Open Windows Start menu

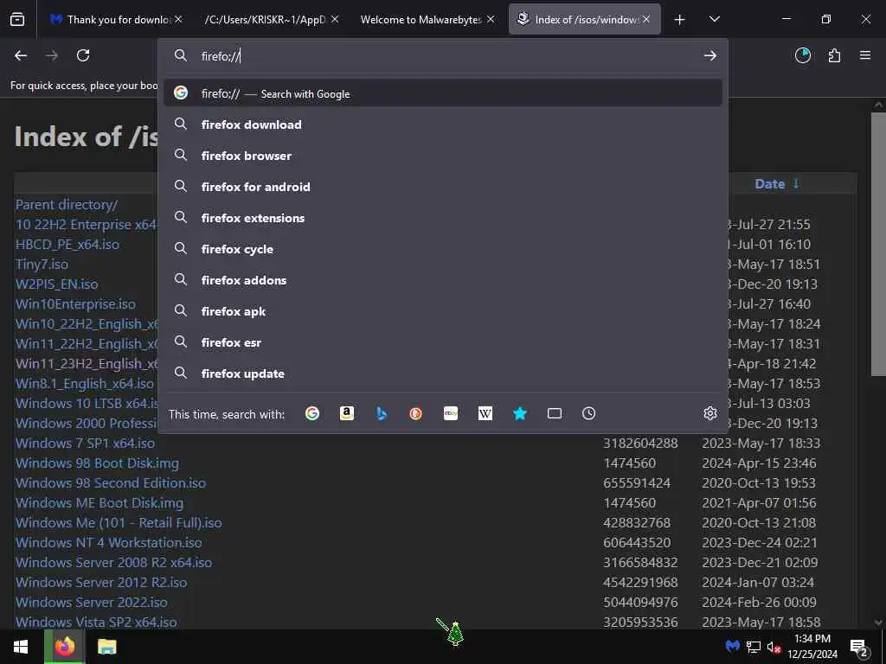tap(21, 647)
